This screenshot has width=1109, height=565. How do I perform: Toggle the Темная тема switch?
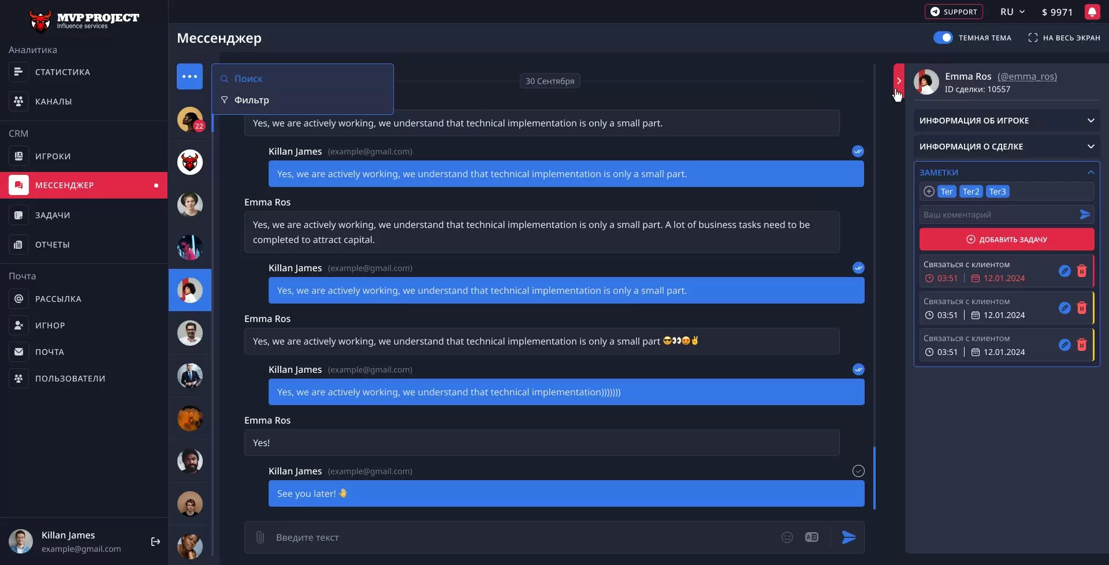[x=944, y=37]
